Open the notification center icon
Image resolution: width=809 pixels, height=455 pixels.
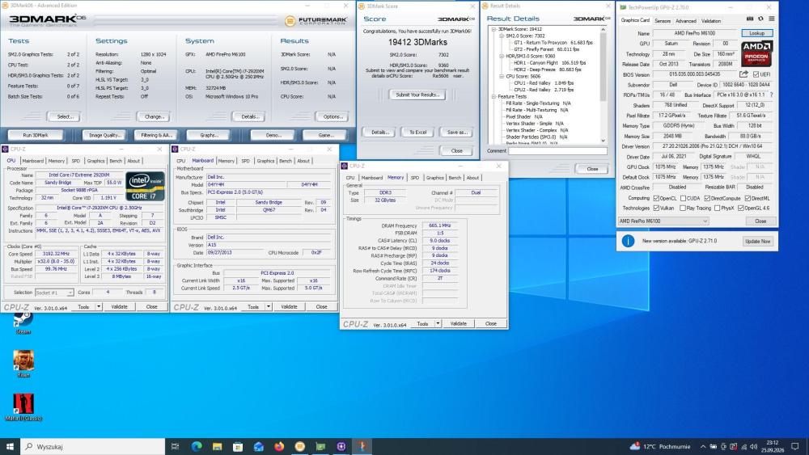795,446
